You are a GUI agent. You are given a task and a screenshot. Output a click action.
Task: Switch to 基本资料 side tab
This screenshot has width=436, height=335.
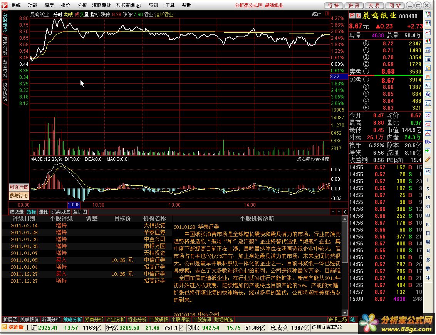(5, 68)
